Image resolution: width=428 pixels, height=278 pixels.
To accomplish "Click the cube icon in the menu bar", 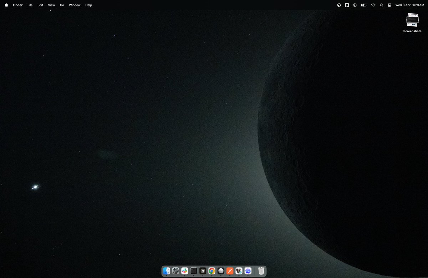I will (339, 5).
